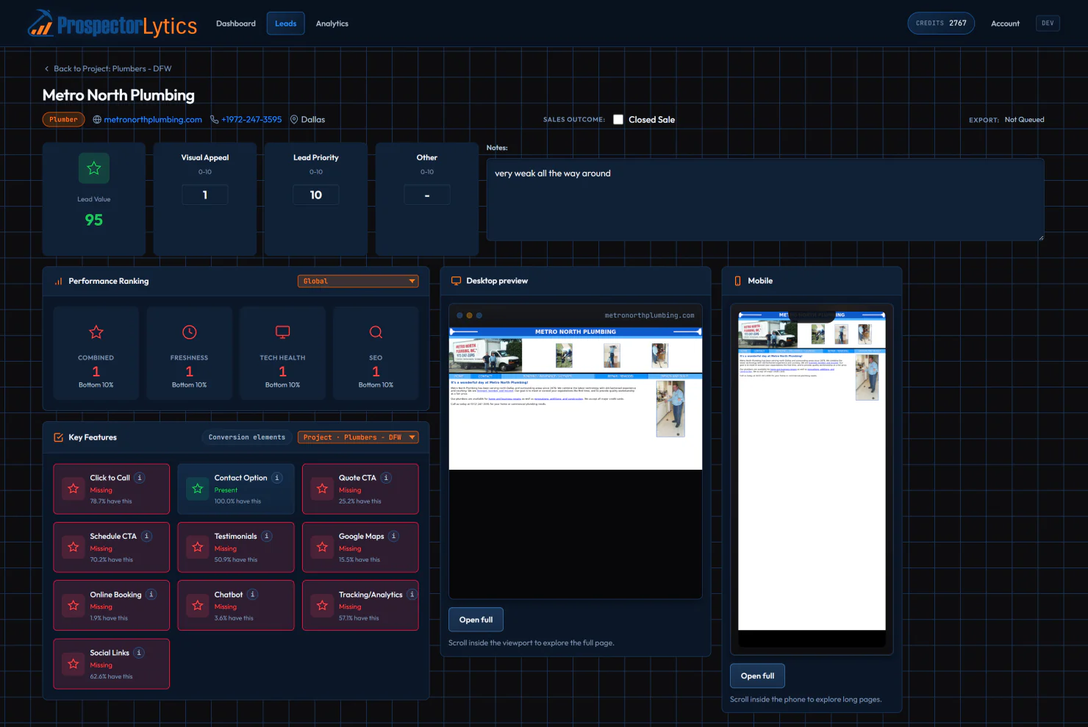Click the Dallas location text
1088x727 pixels.
[313, 120]
